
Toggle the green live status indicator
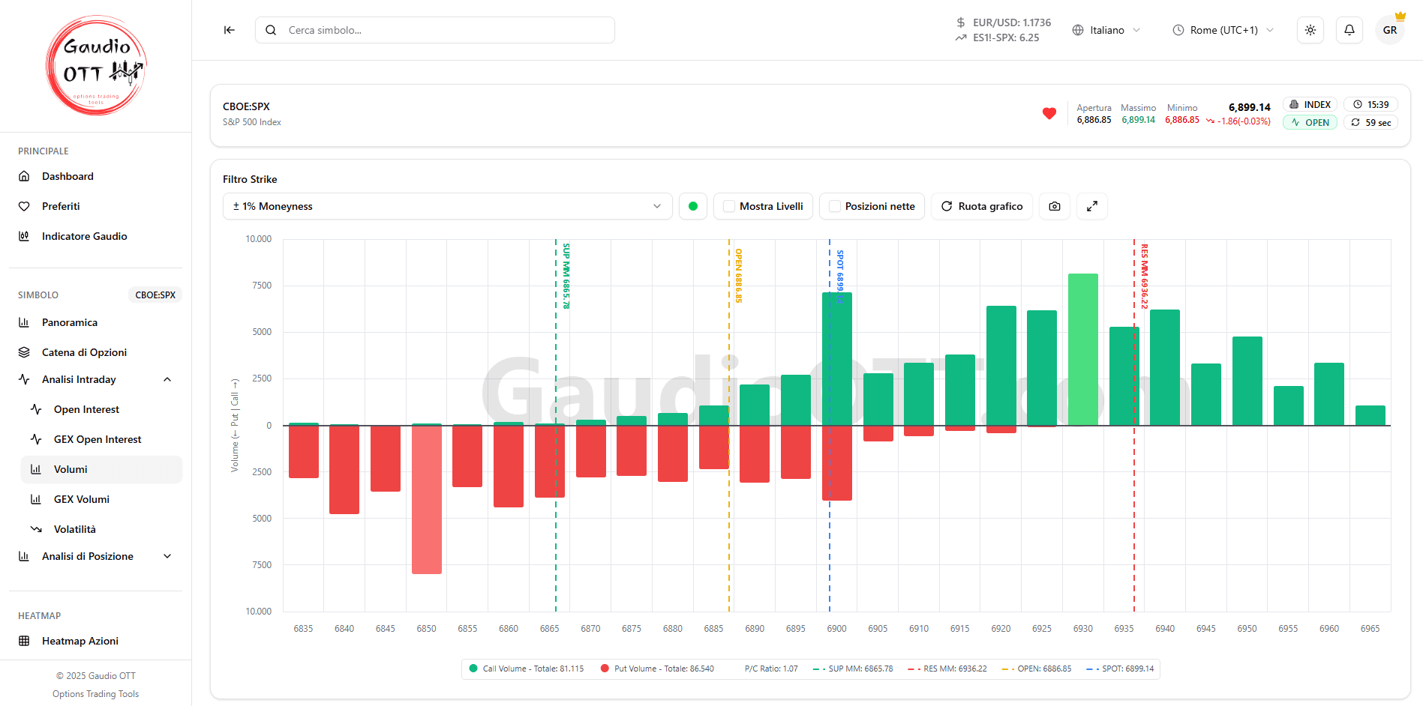click(x=693, y=206)
